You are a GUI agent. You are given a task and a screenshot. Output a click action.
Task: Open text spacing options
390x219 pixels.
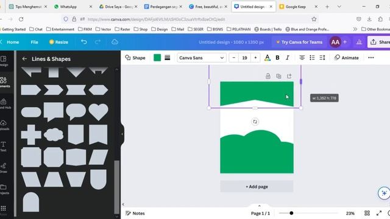[322, 58]
